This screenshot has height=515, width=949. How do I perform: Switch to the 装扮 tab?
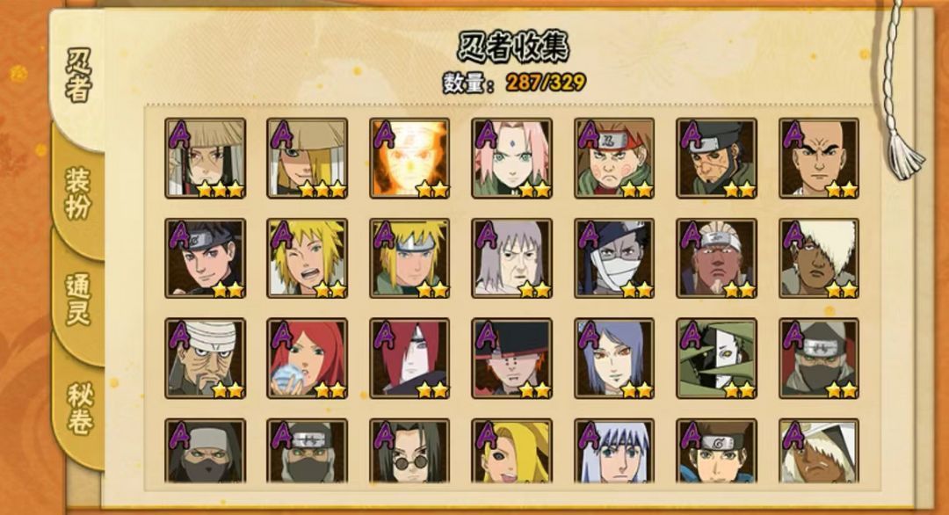pyautogui.click(x=78, y=193)
